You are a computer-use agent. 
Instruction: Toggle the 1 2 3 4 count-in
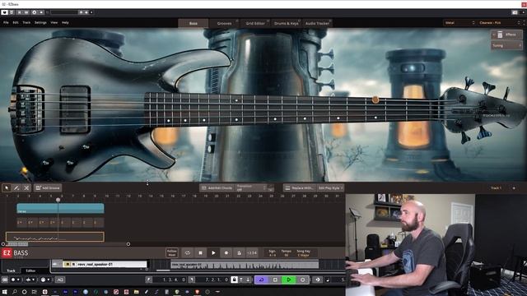coord(252,252)
